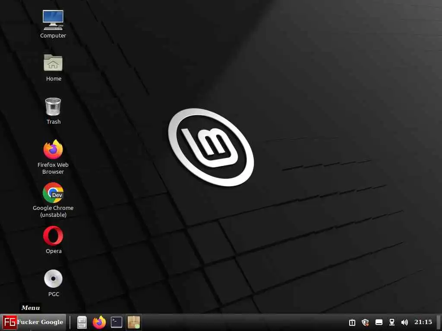The image size is (442, 331).
Task: Open the shield update manager tray icon
Action: pyautogui.click(x=365, y=322)
